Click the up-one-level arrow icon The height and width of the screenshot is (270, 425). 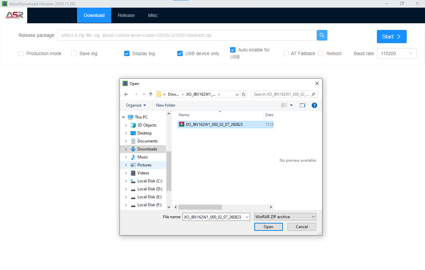(151, 94)
